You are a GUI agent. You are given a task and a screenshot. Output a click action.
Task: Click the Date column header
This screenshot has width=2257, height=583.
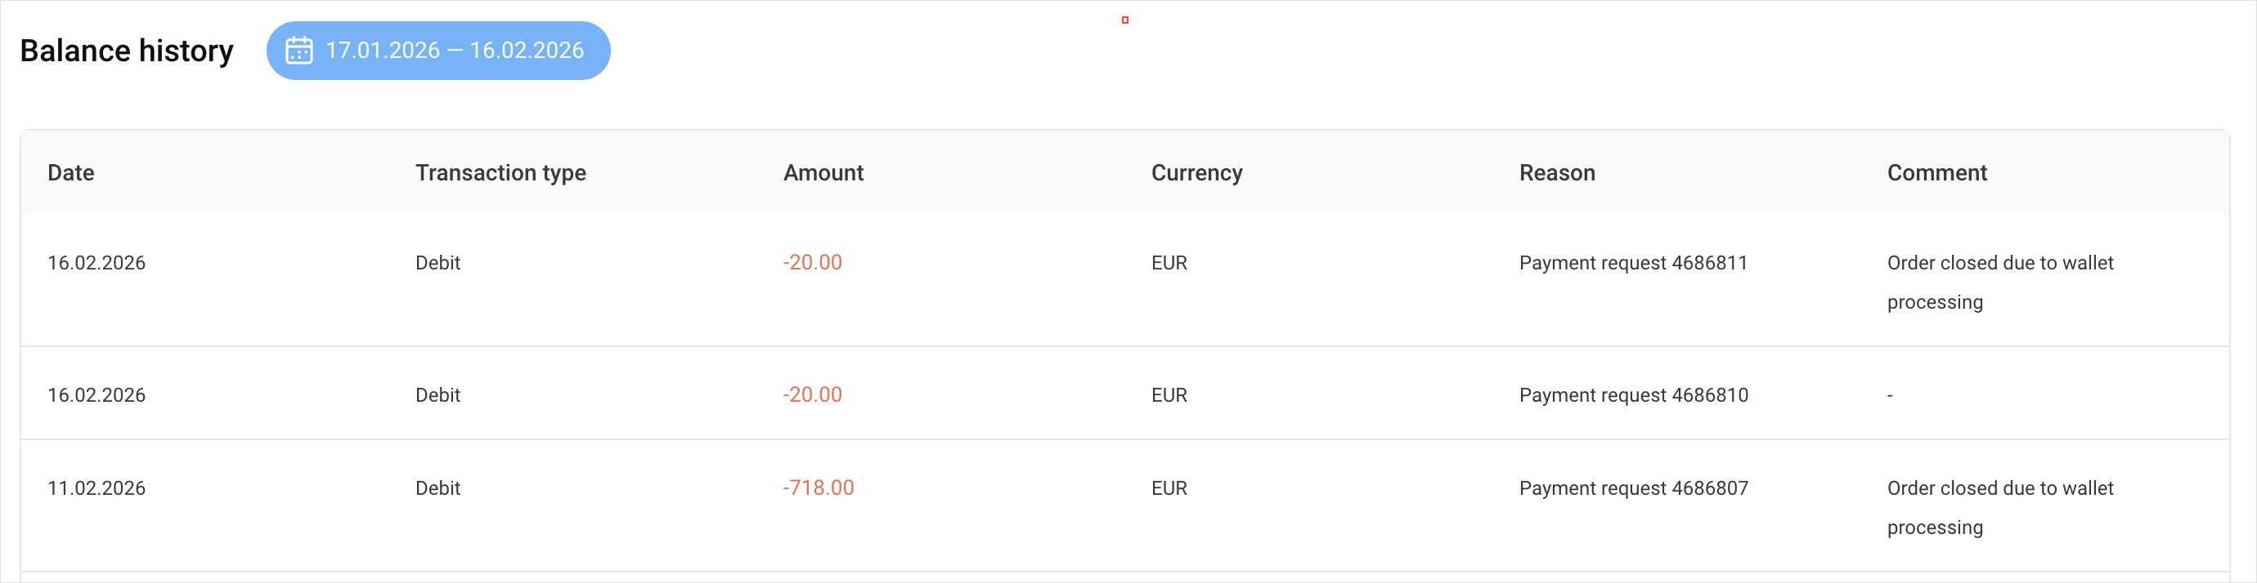(x=71, y=172)
